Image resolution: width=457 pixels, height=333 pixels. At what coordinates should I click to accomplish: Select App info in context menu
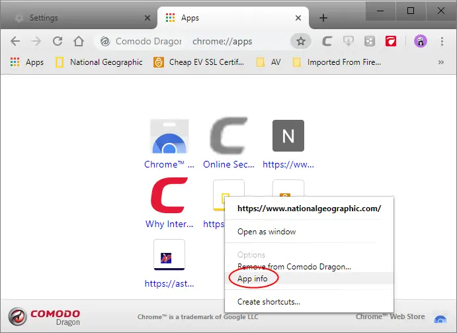click(310, 279)
